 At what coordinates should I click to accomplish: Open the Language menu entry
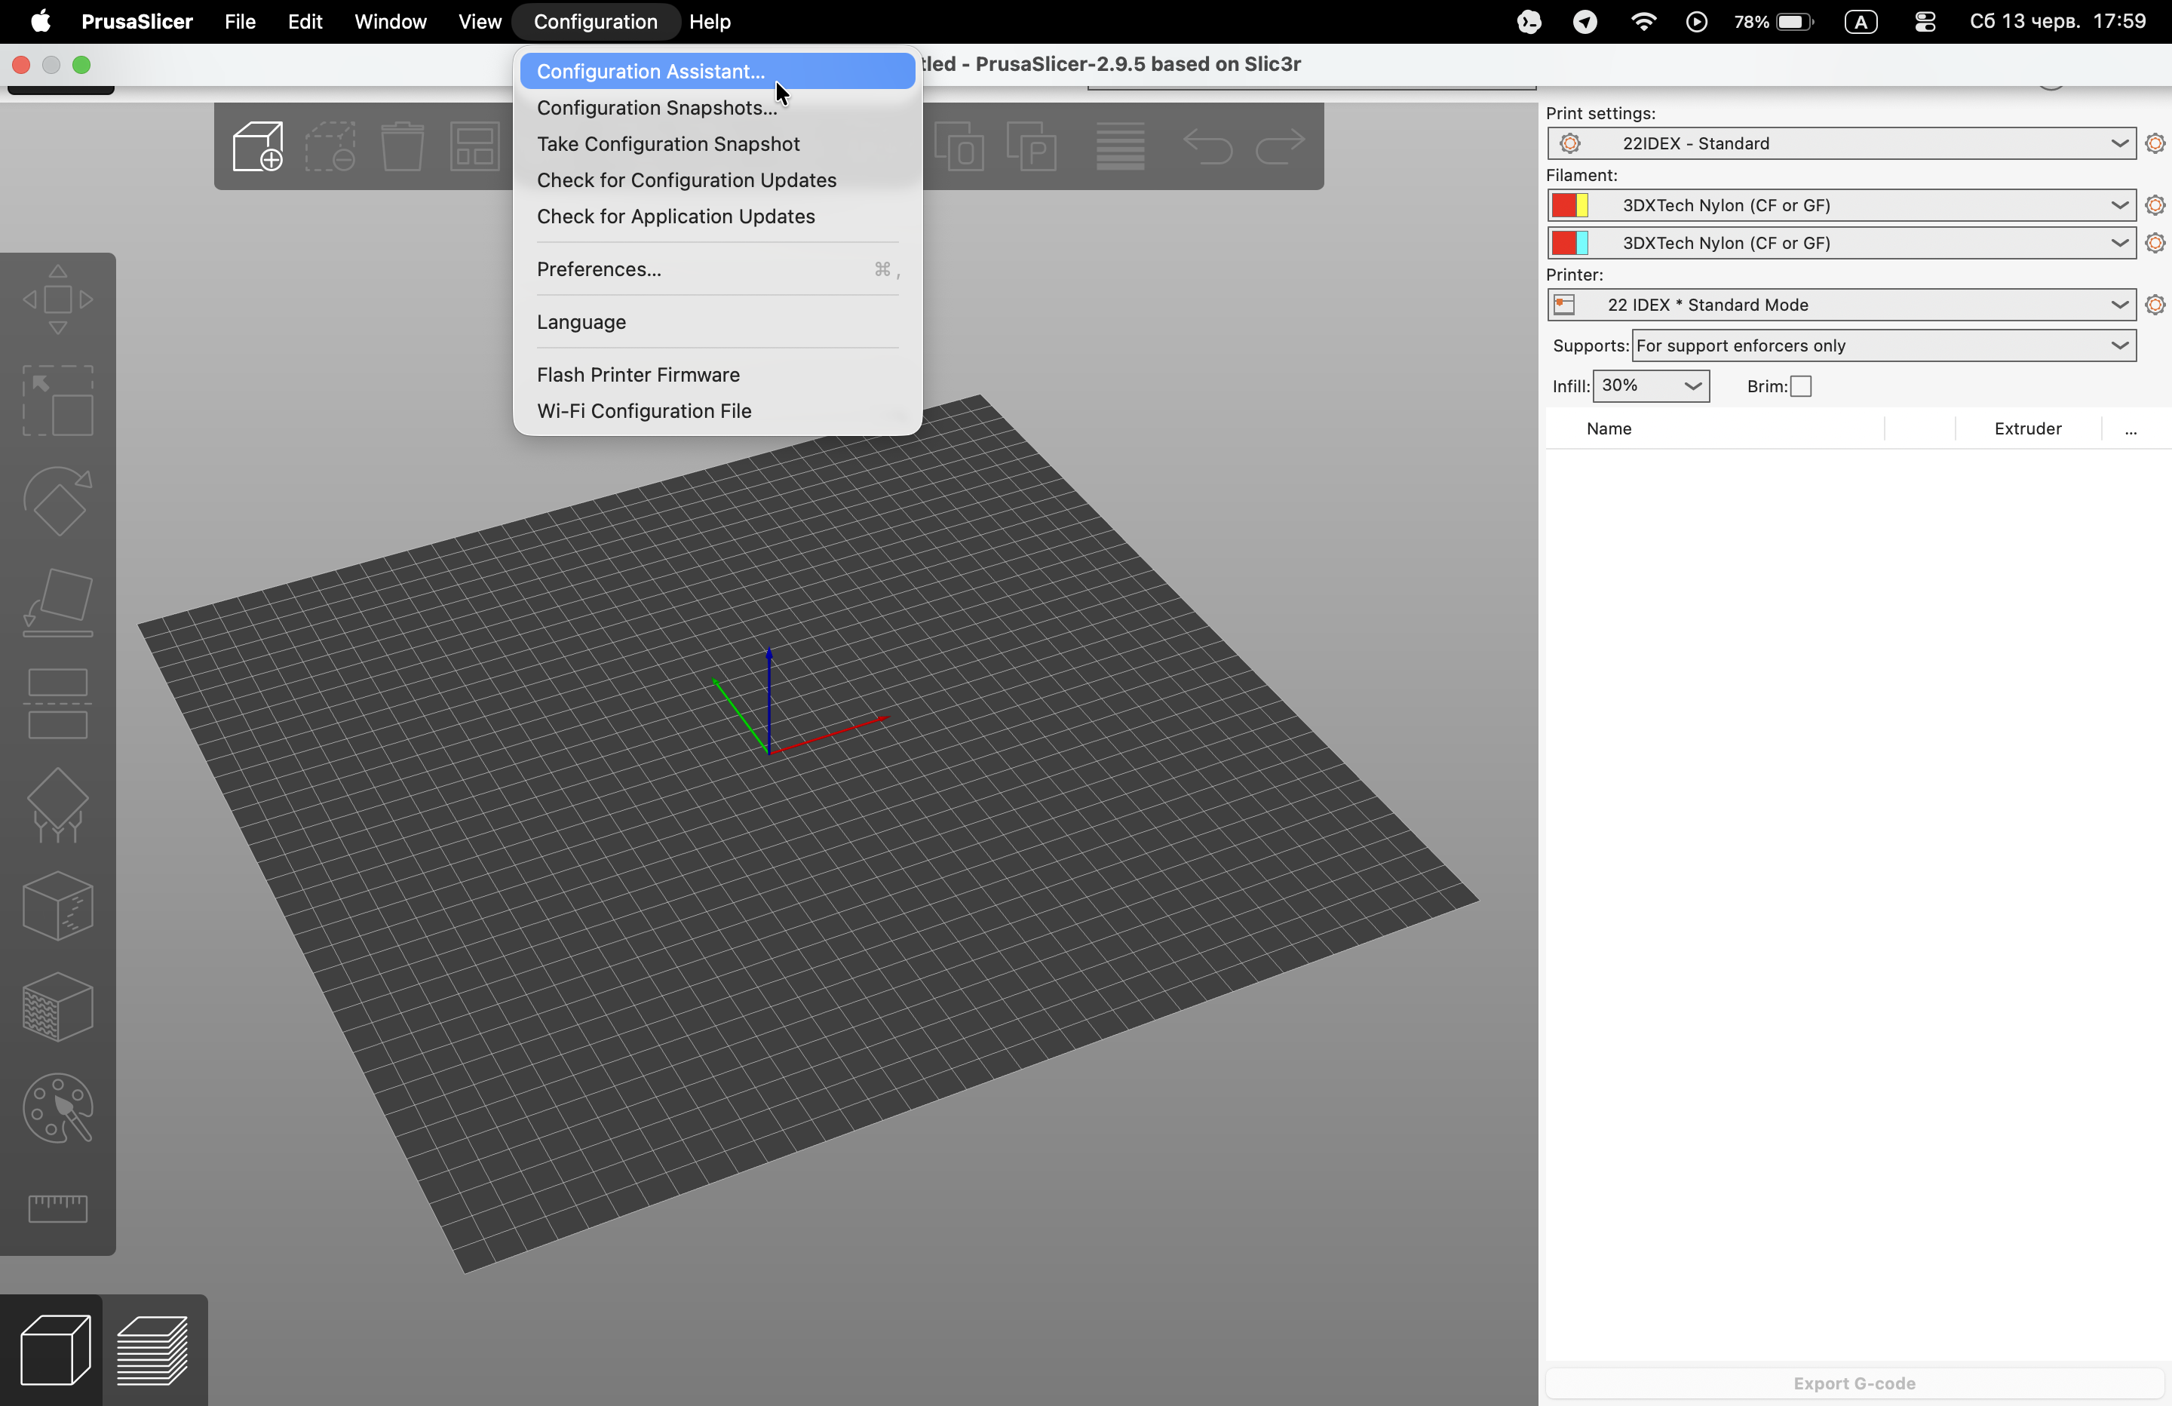[x=717, y=322]
